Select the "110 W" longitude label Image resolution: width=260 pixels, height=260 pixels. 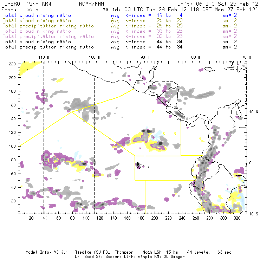(x=44, y=57)
